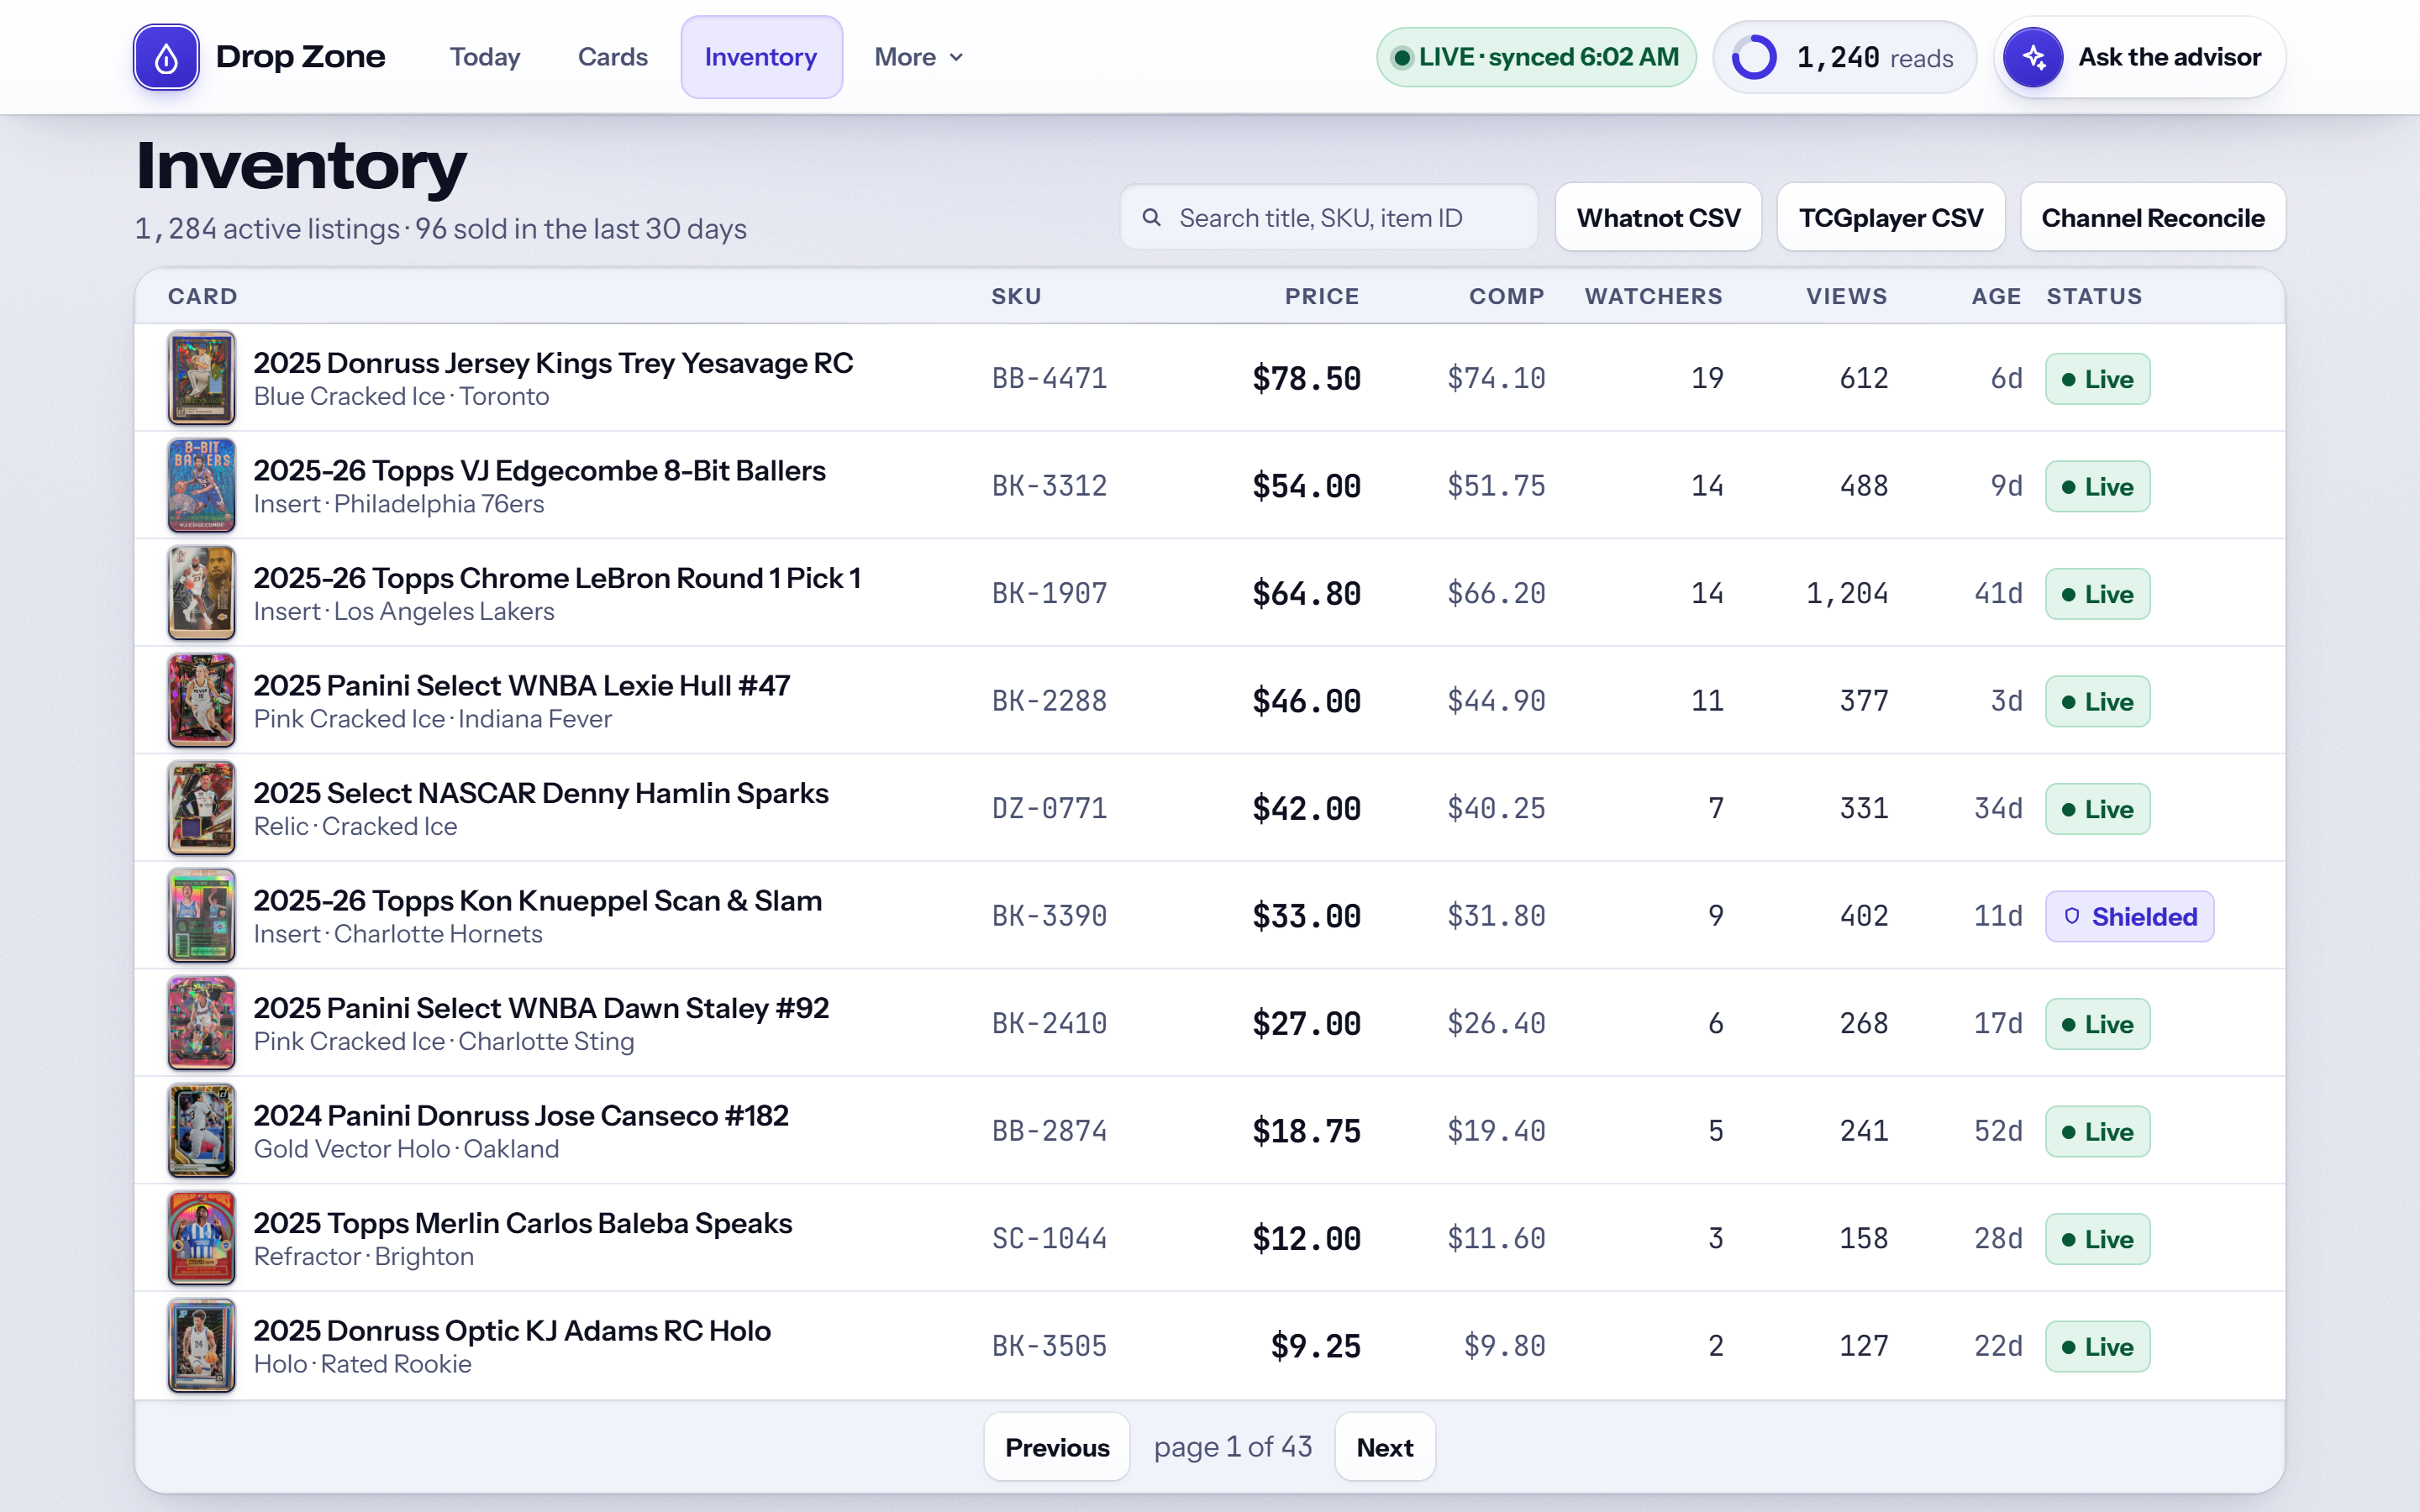
Task: Click price $46.00 for Lexie Hull
Action: click(1306, 701)
